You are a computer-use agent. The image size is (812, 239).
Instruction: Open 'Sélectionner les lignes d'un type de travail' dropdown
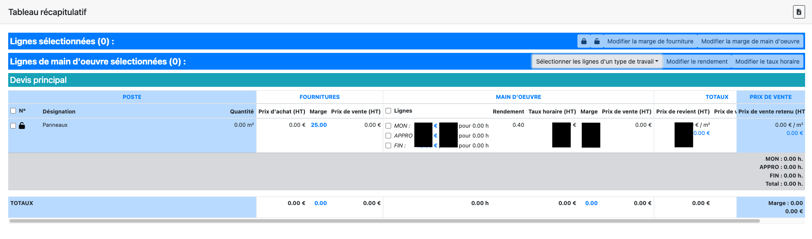tap(596, 61)
